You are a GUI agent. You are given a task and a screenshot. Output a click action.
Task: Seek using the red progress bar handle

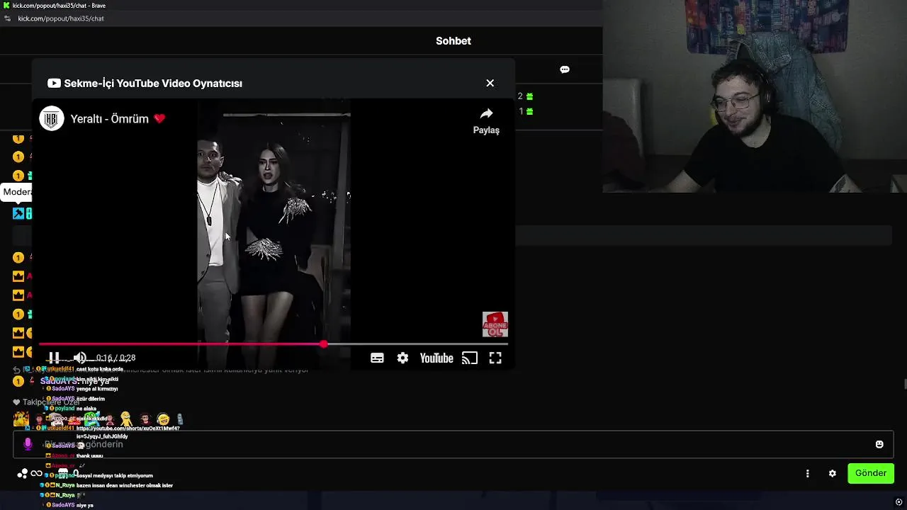click(324, 344)
